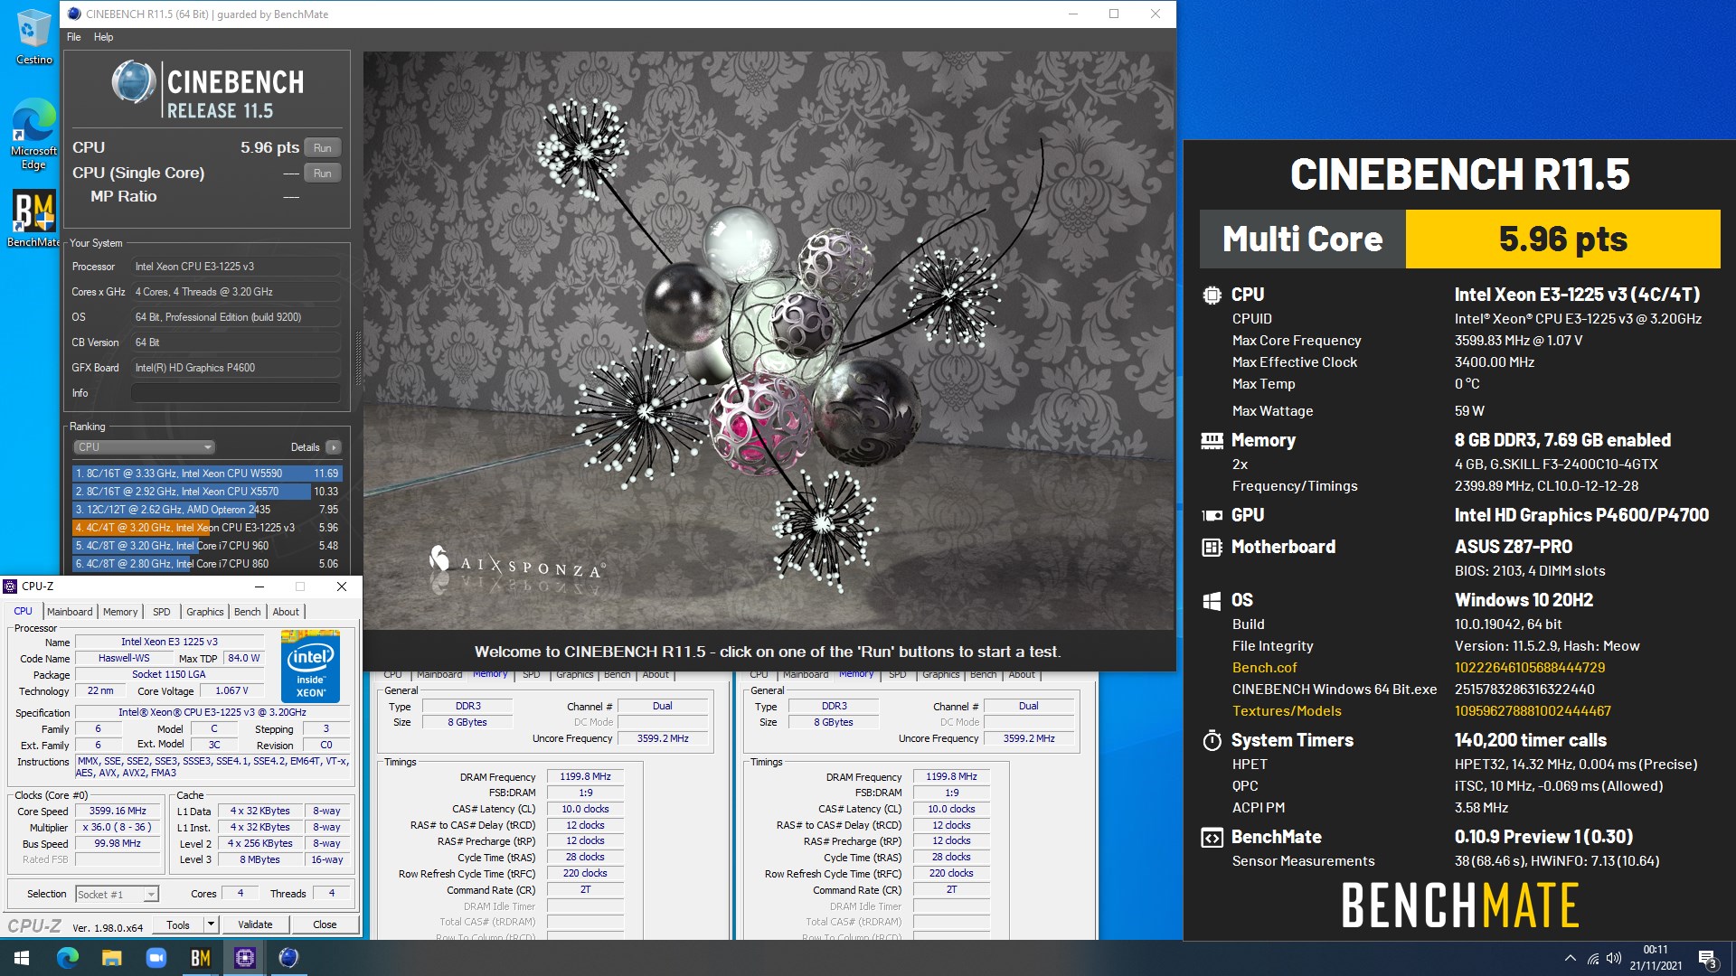This screenshot has height=976, width=1736.
Task: Open the Socket #1 selection dropdown
Action: point(117,895)
